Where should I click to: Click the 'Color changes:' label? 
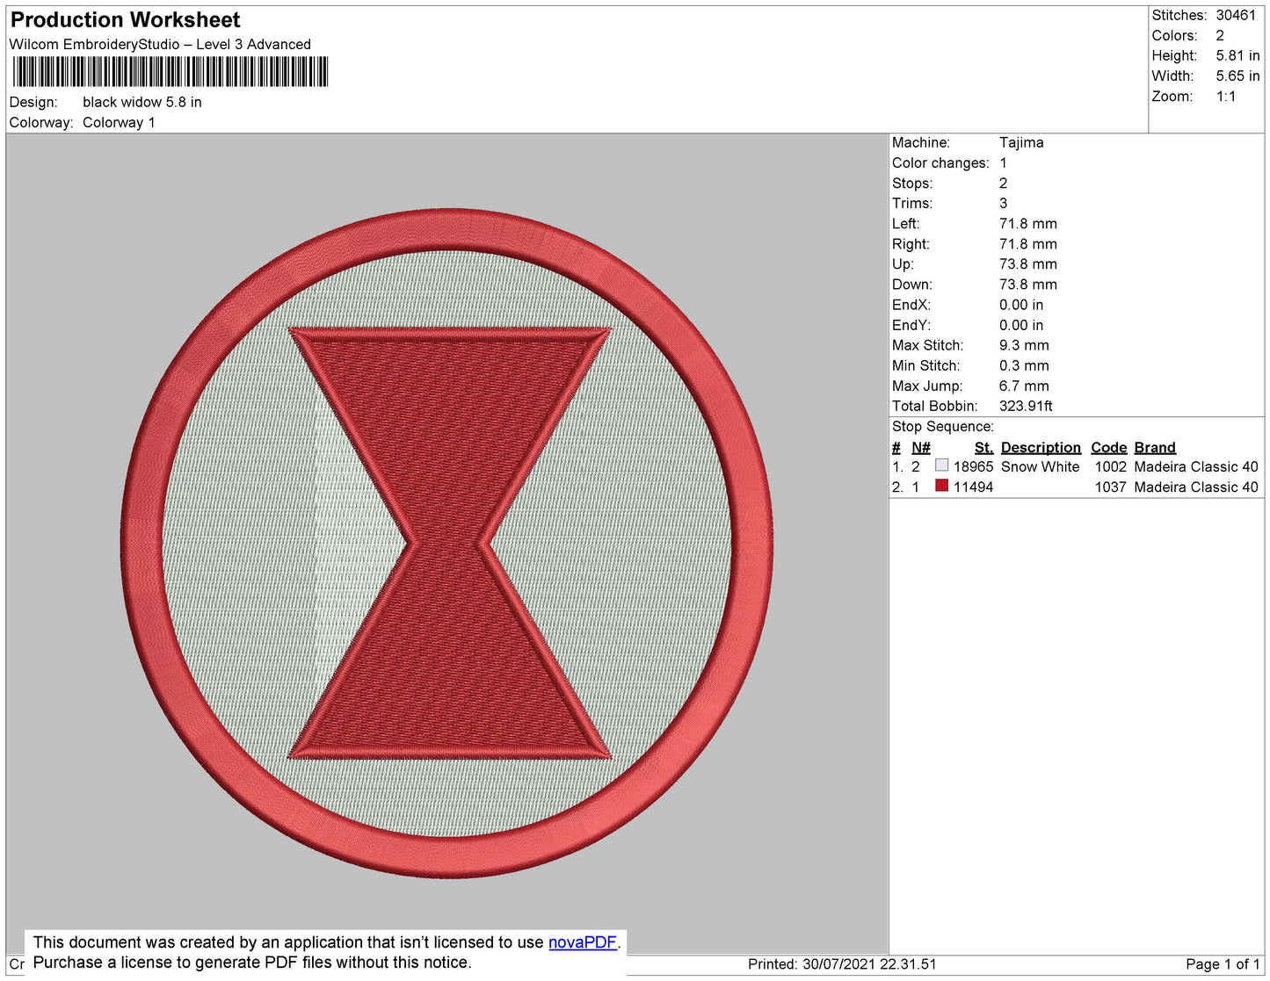click(x=940, y=163)
